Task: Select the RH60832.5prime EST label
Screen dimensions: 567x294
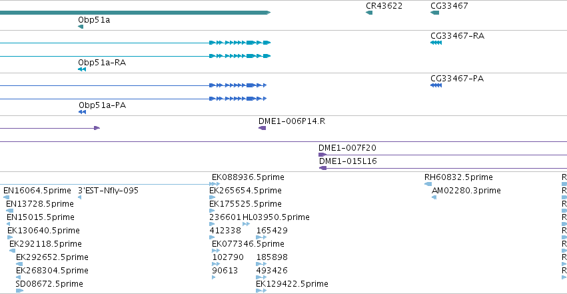Action: point(458,177)
